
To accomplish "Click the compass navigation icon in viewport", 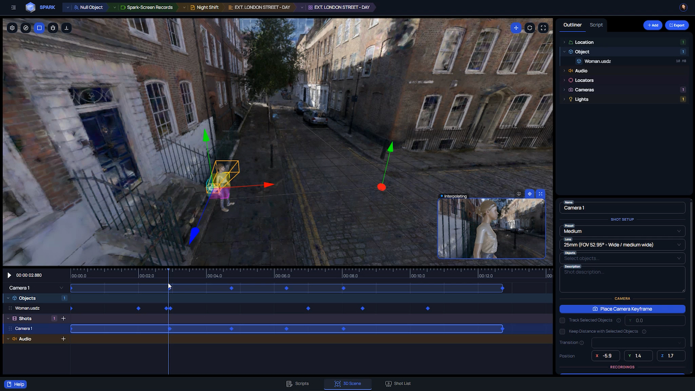I will point(26,28).
